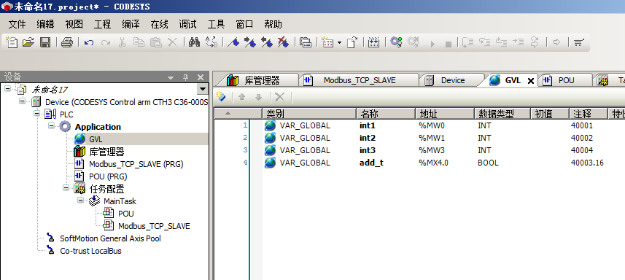Click the New File toolbar icon
This screenshot has width=625, height=280.
click(x=12, y=42)
